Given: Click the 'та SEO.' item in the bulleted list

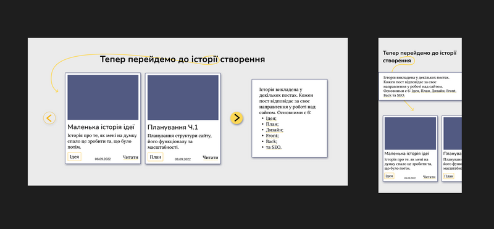Looking at the screenshot, I should pos(274,148).
